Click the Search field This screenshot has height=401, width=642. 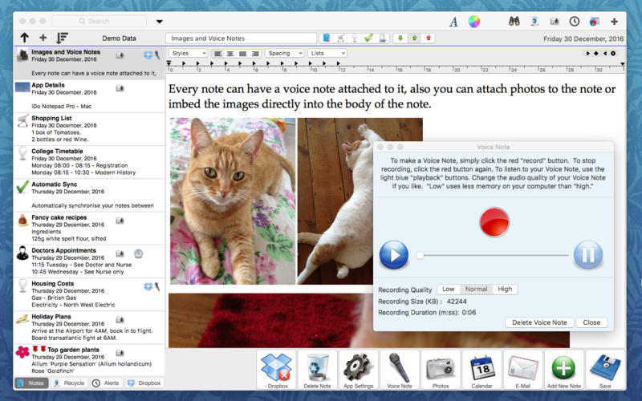point(99,22)
